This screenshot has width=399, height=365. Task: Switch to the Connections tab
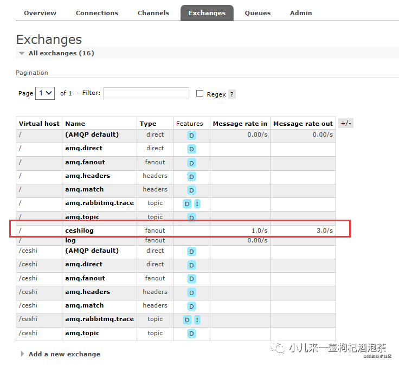[97, 13]
